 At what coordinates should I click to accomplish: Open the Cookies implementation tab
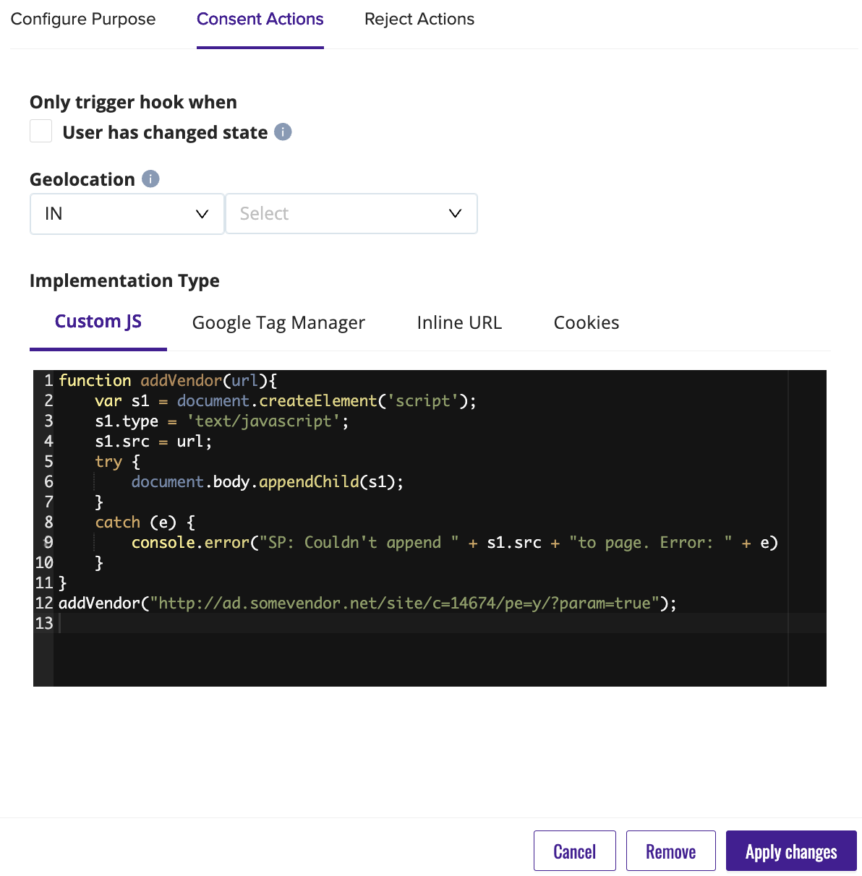586,323
